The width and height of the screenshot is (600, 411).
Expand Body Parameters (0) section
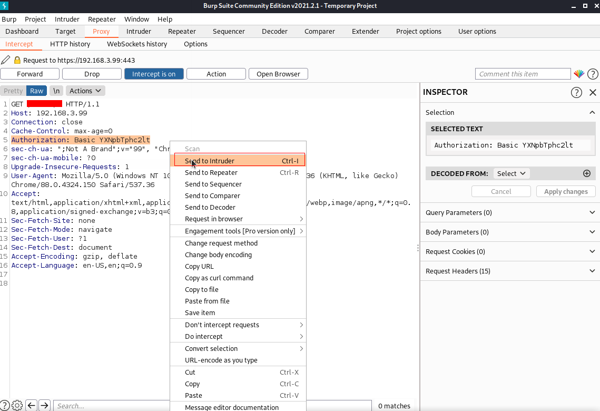(x=510, y=232)
